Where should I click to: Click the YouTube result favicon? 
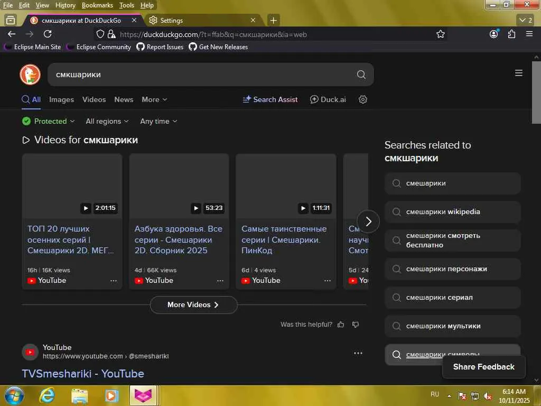(30, 352)
